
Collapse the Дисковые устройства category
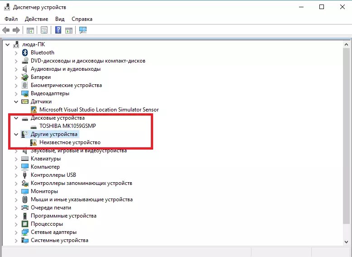(x=16, y=118)
